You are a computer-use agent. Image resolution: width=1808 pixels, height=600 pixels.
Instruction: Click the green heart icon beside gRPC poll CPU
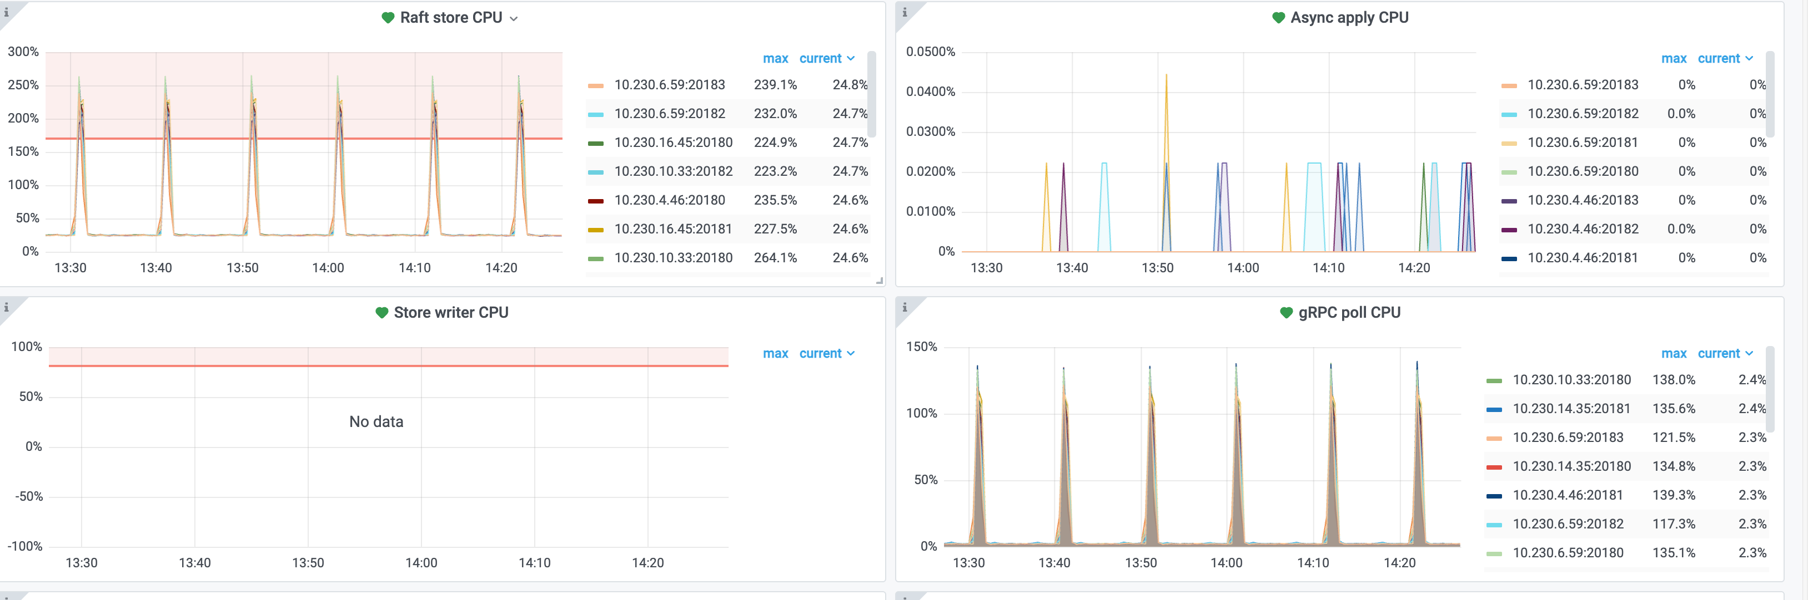point(1286,313)
